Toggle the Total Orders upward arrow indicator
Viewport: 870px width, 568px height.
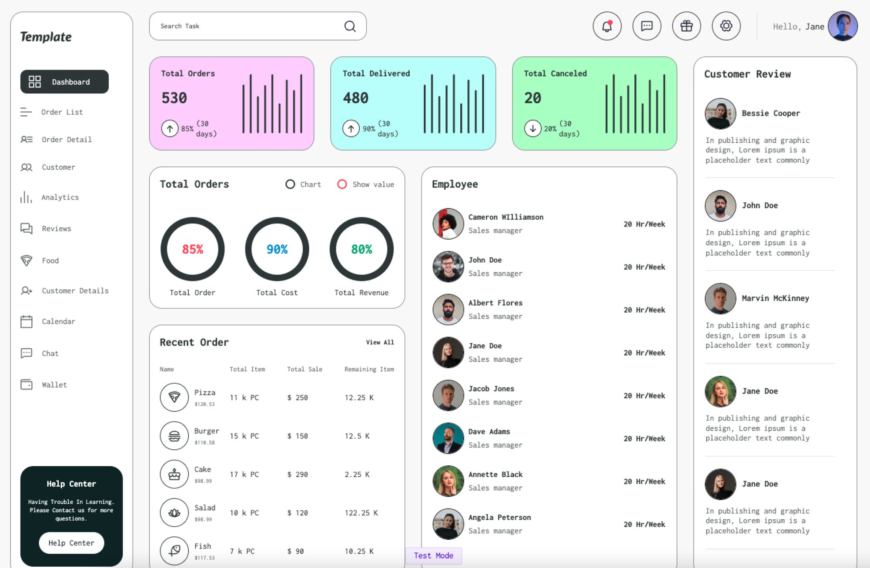pyautogui.click(x=170, y=128)
